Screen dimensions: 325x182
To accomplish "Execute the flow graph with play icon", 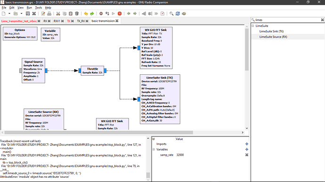I will pos(114,14).
